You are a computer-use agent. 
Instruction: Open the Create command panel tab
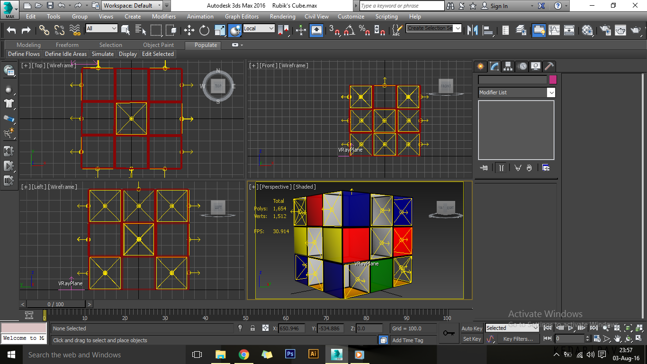click(x=480, y=66)
